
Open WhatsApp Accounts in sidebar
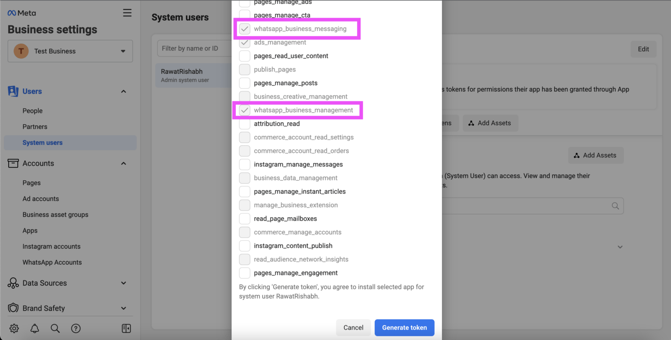click(x=52, y=262)
